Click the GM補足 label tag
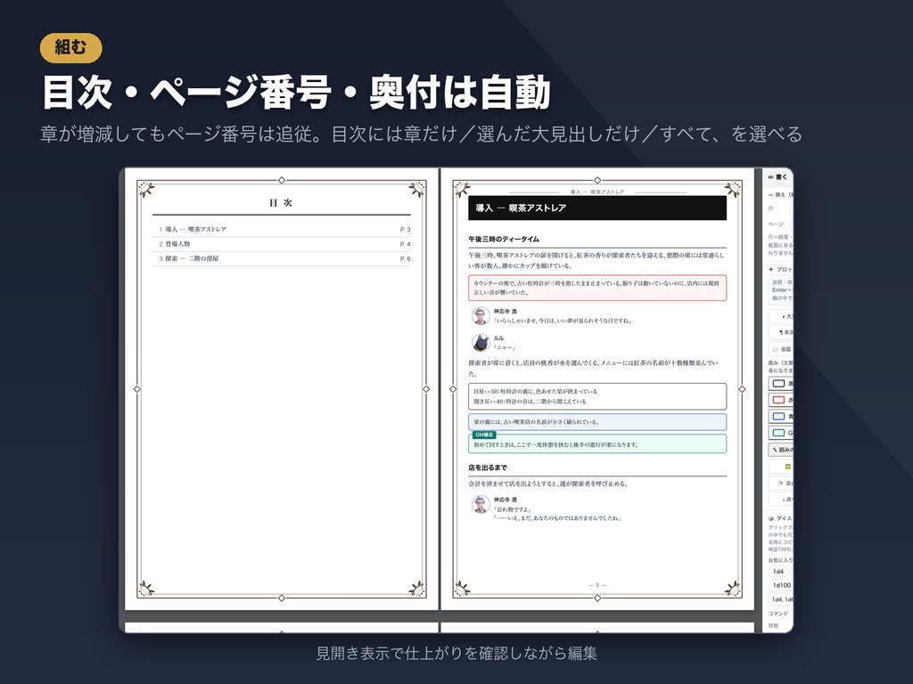913x684 pixels. (x=484, y=435)
